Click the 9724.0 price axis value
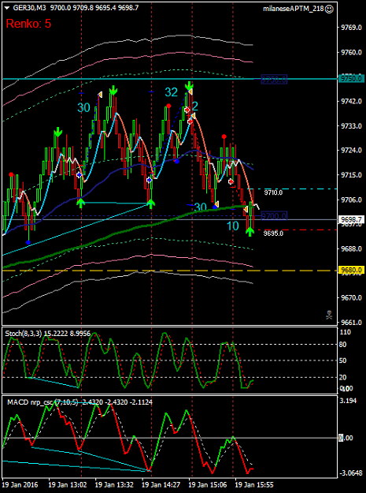Viewport: 366px width, 493px height. (350, 150)
